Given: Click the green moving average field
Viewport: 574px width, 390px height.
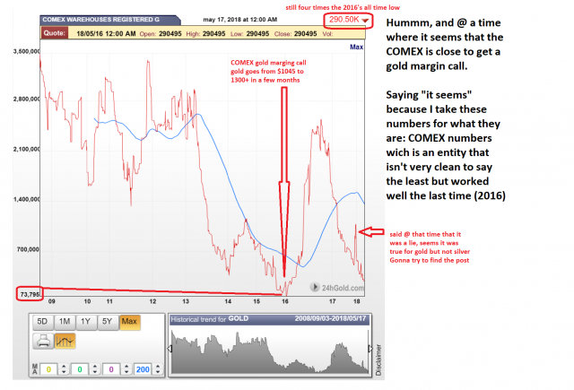Looking at the screenshot, I should (80, 369).
